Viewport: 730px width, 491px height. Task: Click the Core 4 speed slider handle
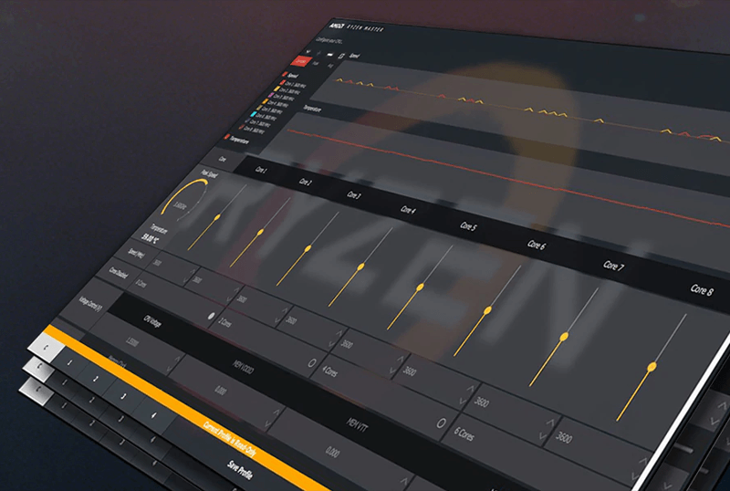coord(360,266)
